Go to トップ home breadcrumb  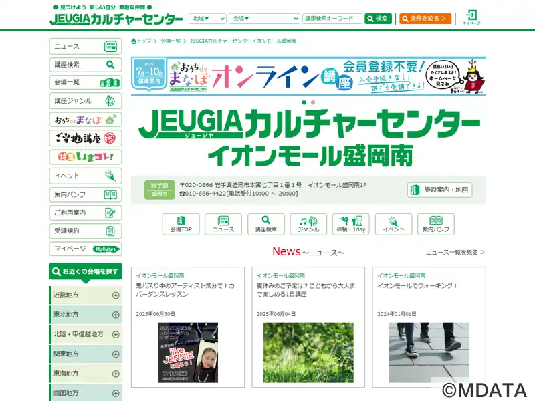(141, 41)
